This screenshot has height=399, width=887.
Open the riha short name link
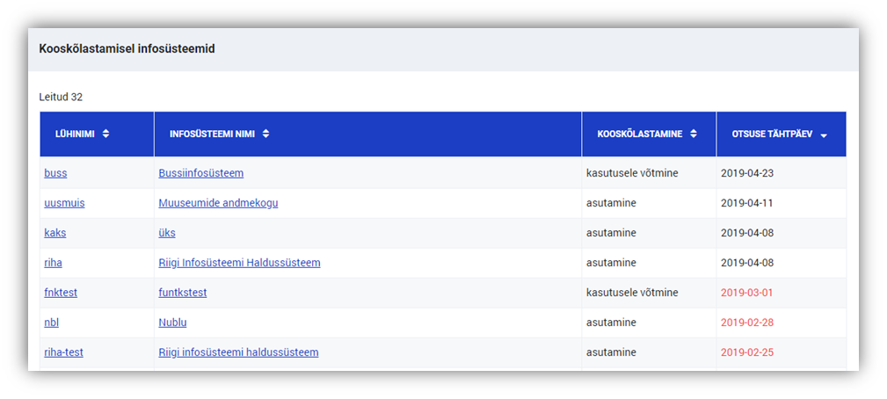(53, 263)
